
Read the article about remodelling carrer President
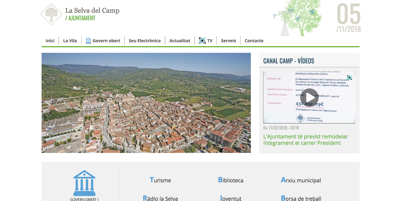[306, 140]
